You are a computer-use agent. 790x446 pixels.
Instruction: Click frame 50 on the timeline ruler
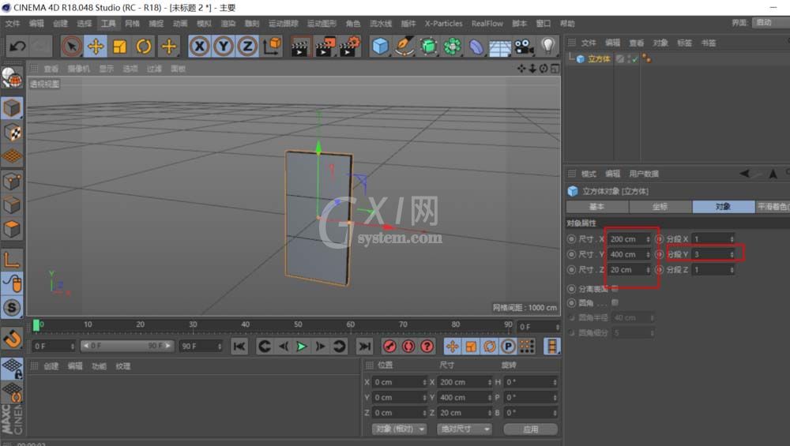(299, 324)
